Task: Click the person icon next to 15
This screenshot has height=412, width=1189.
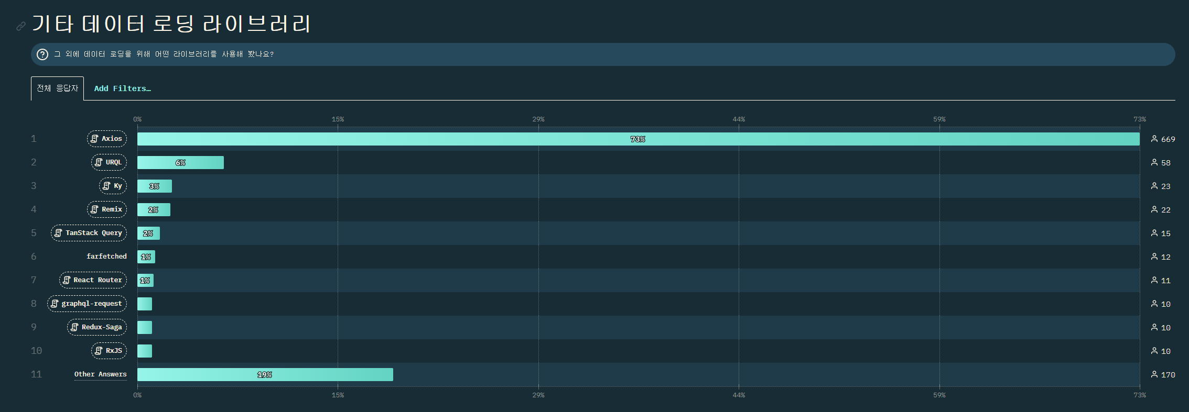Action: pyautogui.click(x=1154, y=233)
